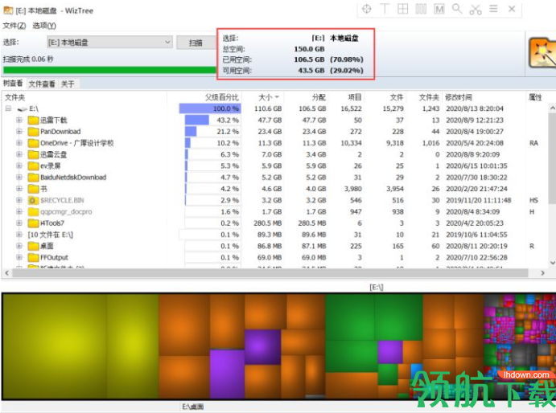Click the purple treemap block at bottom
556x413 pixels.
tap(227, 374)
